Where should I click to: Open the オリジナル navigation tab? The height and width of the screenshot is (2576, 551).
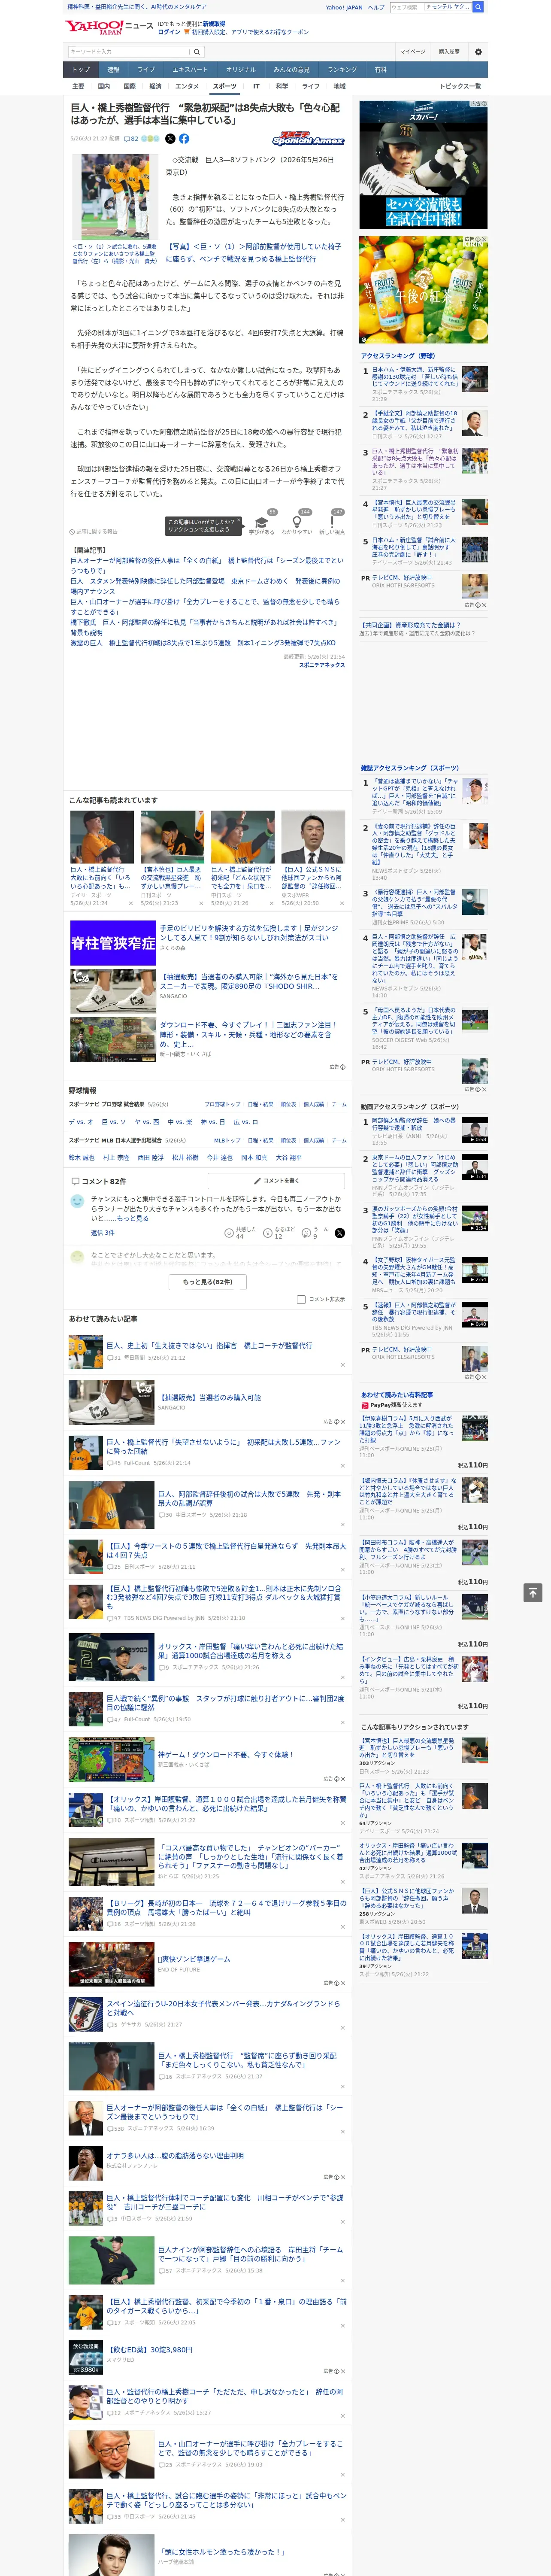241,70
